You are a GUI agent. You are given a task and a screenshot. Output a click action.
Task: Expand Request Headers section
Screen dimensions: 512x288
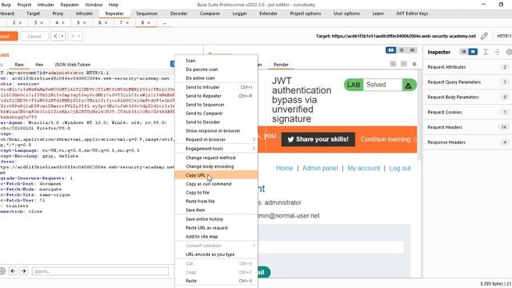tap(467, 127)
